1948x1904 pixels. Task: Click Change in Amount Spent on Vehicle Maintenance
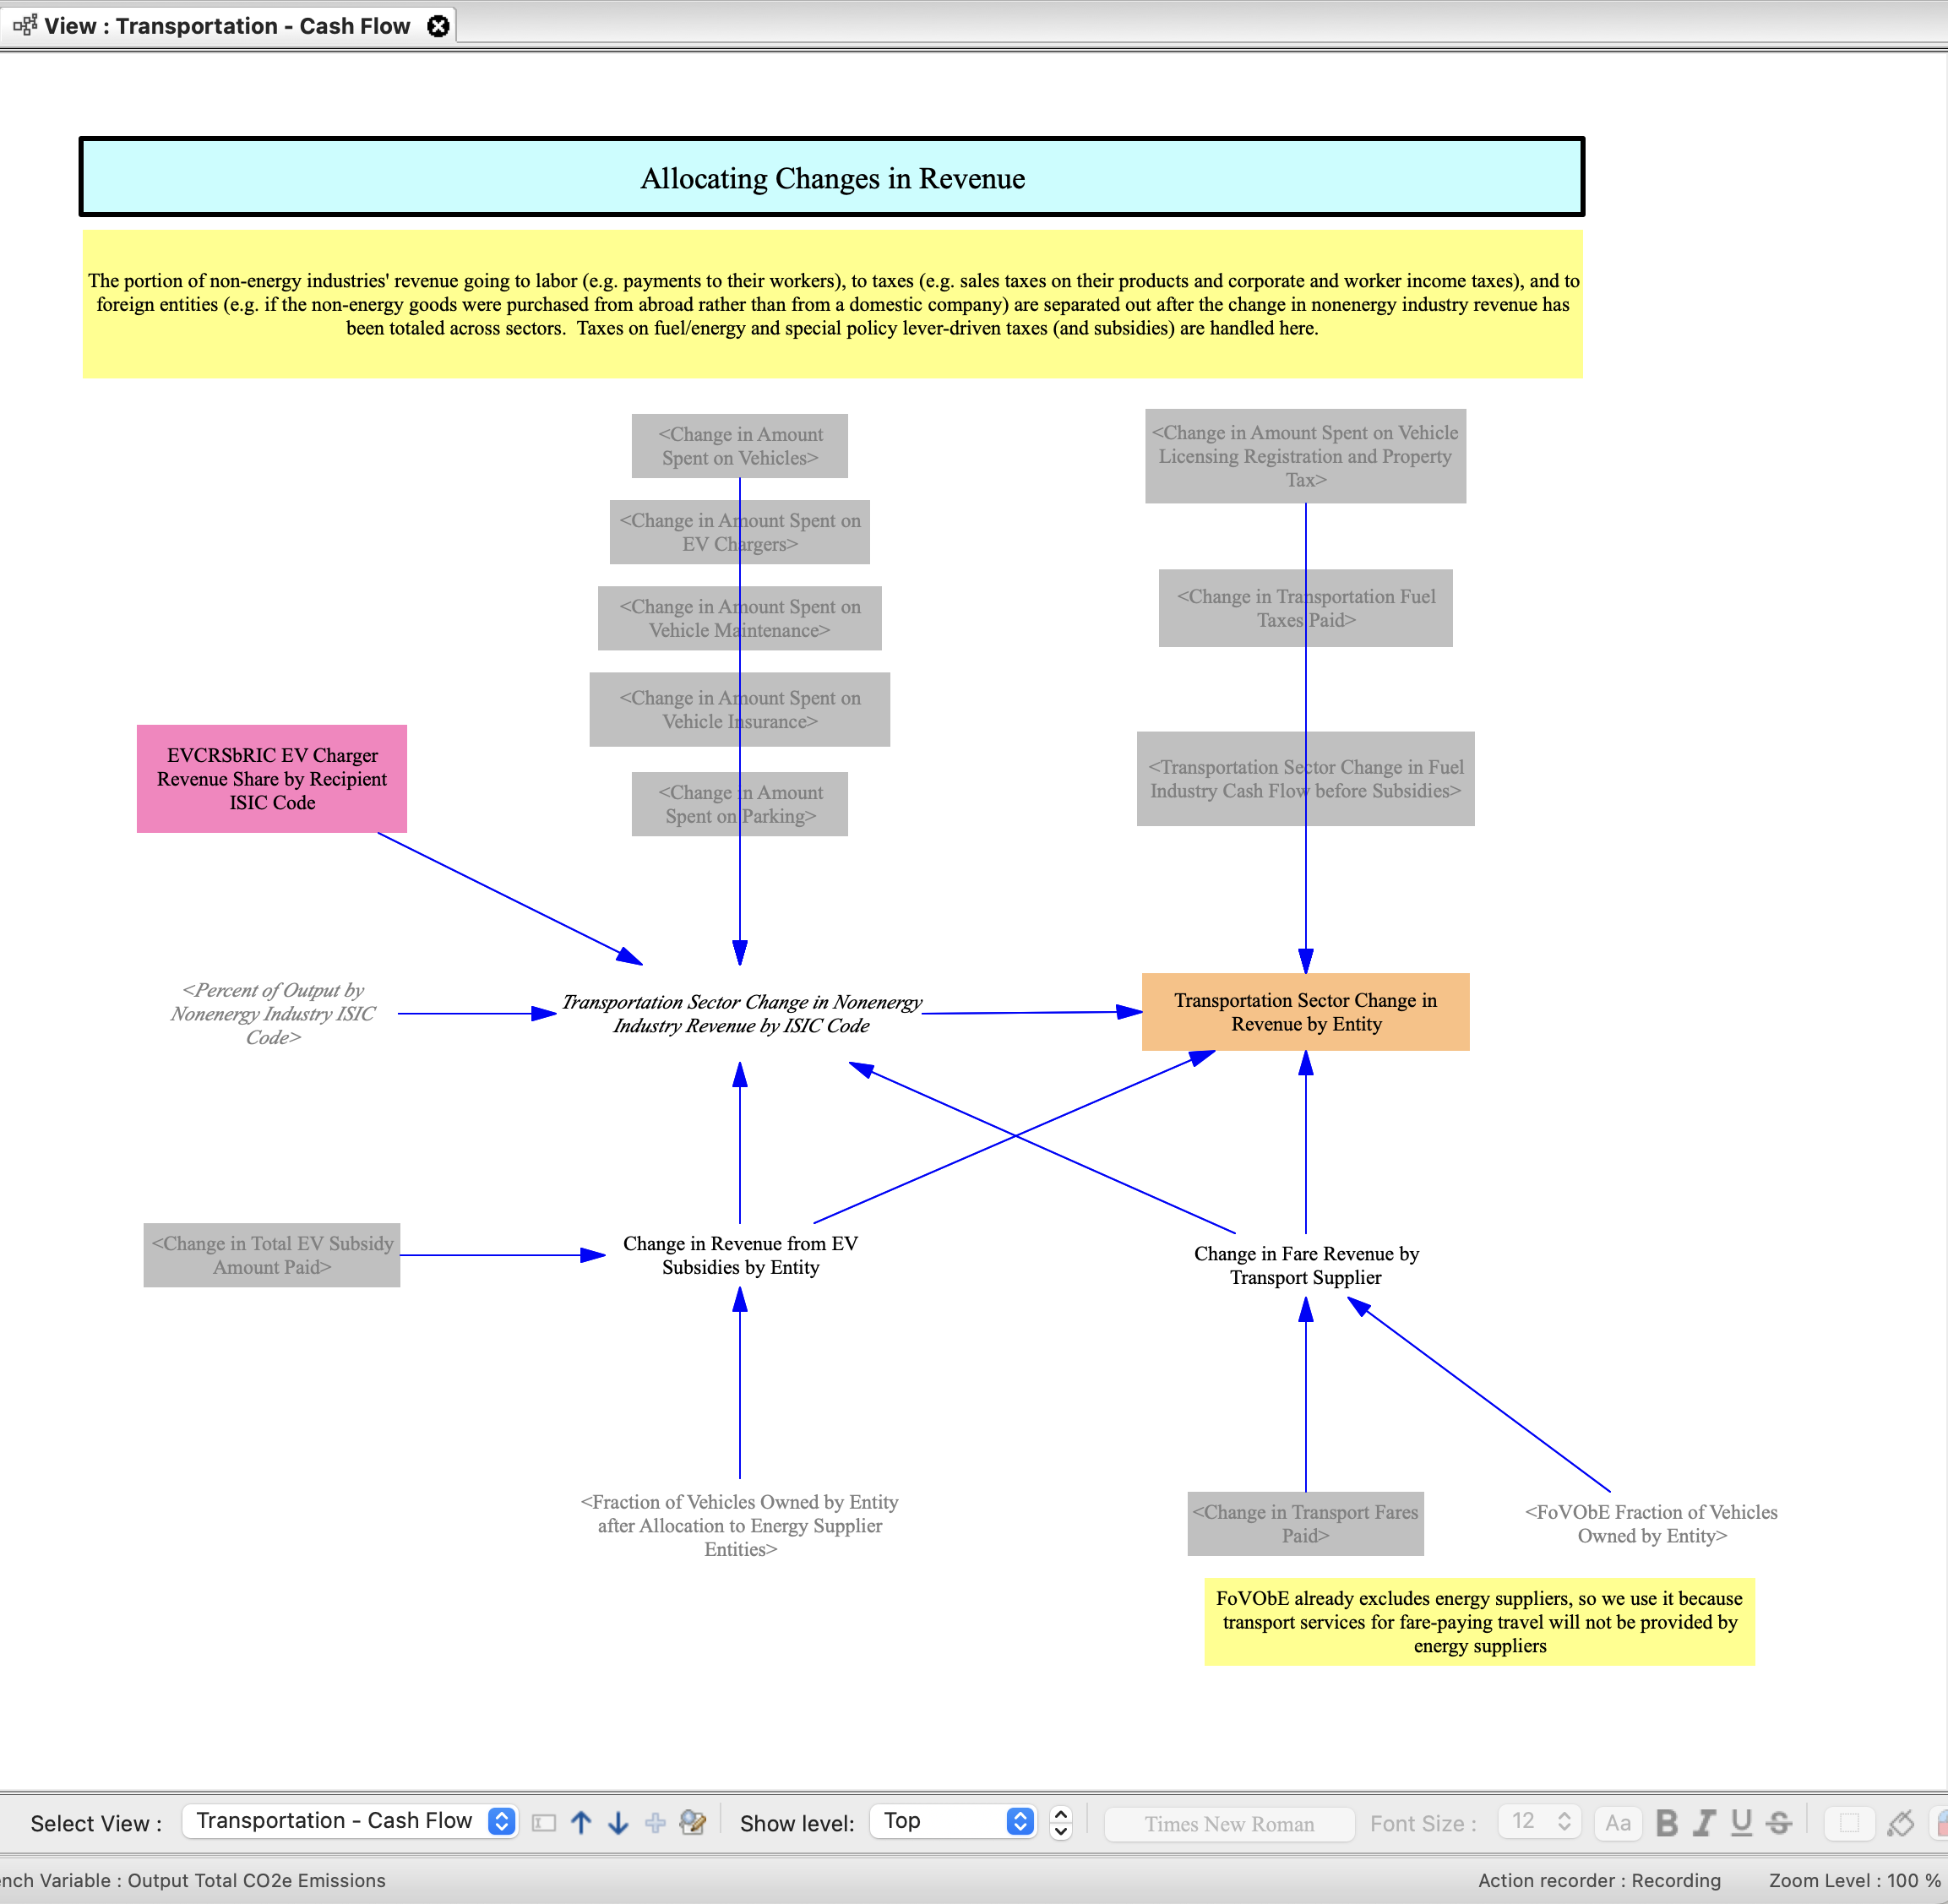tap(740, 618)
